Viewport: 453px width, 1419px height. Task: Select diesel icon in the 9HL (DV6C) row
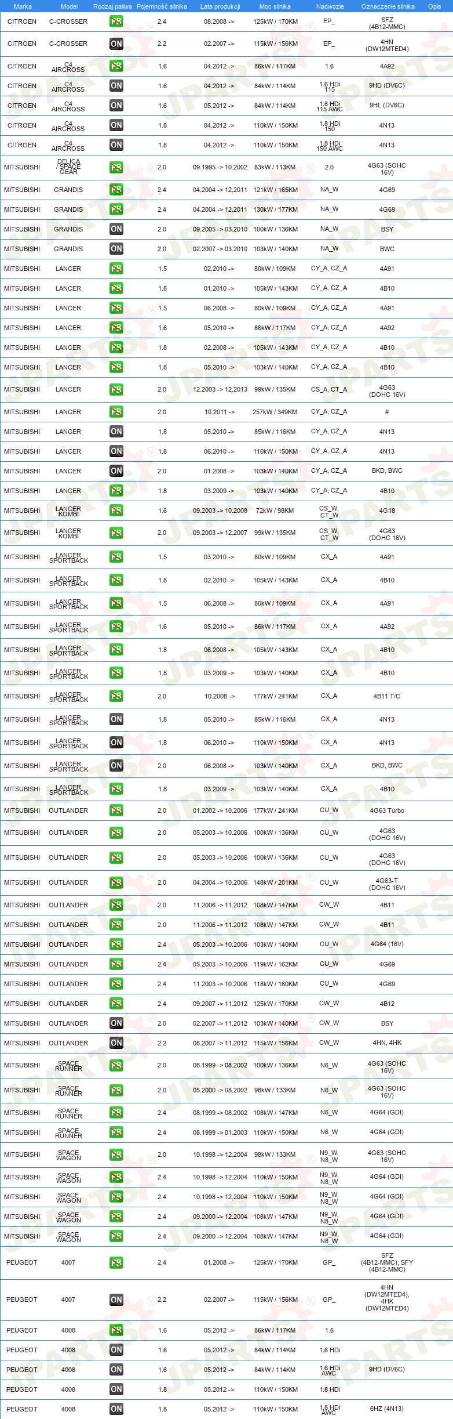tap(116, 106)
